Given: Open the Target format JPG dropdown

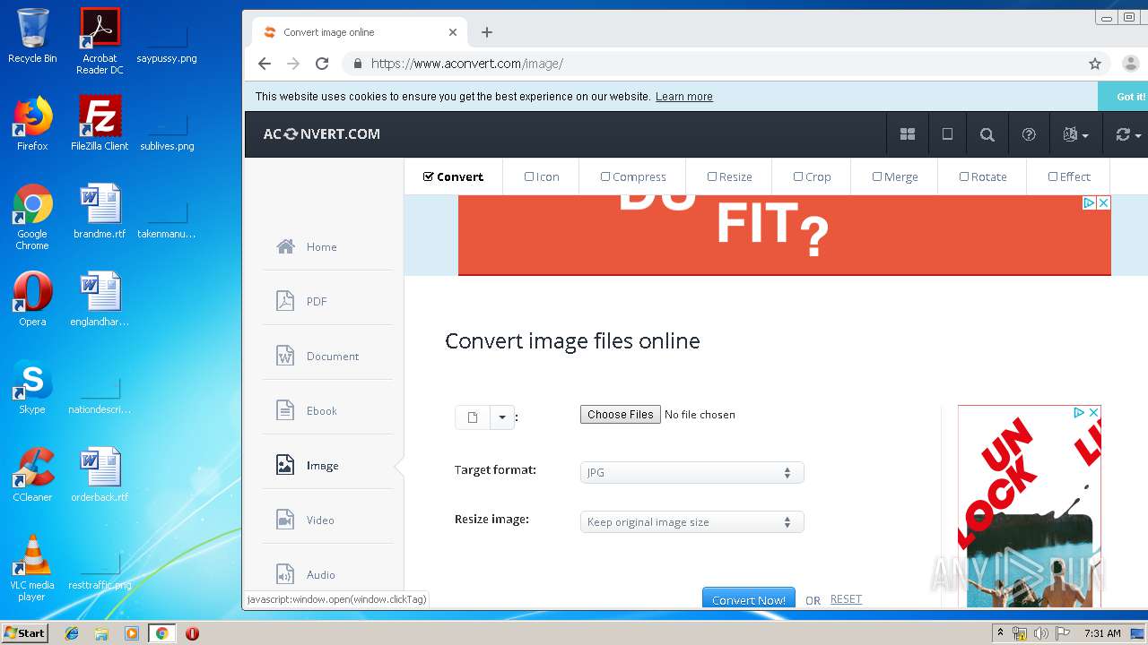Looking at the screenshot, I should click(691, 472).
